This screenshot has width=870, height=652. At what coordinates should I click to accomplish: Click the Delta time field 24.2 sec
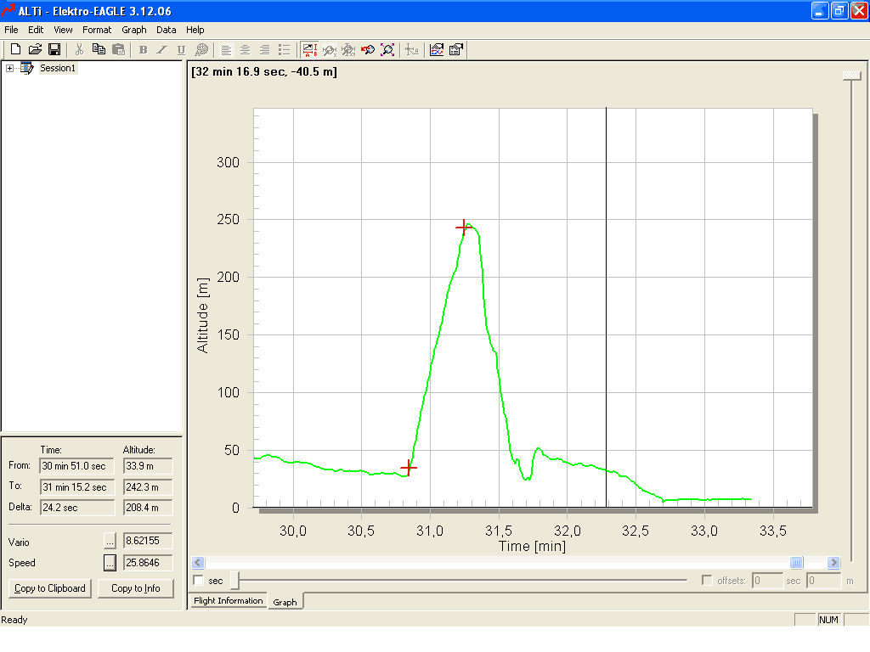click(77, 508)
